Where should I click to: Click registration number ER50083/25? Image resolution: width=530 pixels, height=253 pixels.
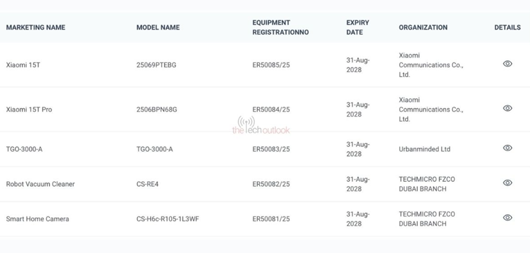coord(271,149)
